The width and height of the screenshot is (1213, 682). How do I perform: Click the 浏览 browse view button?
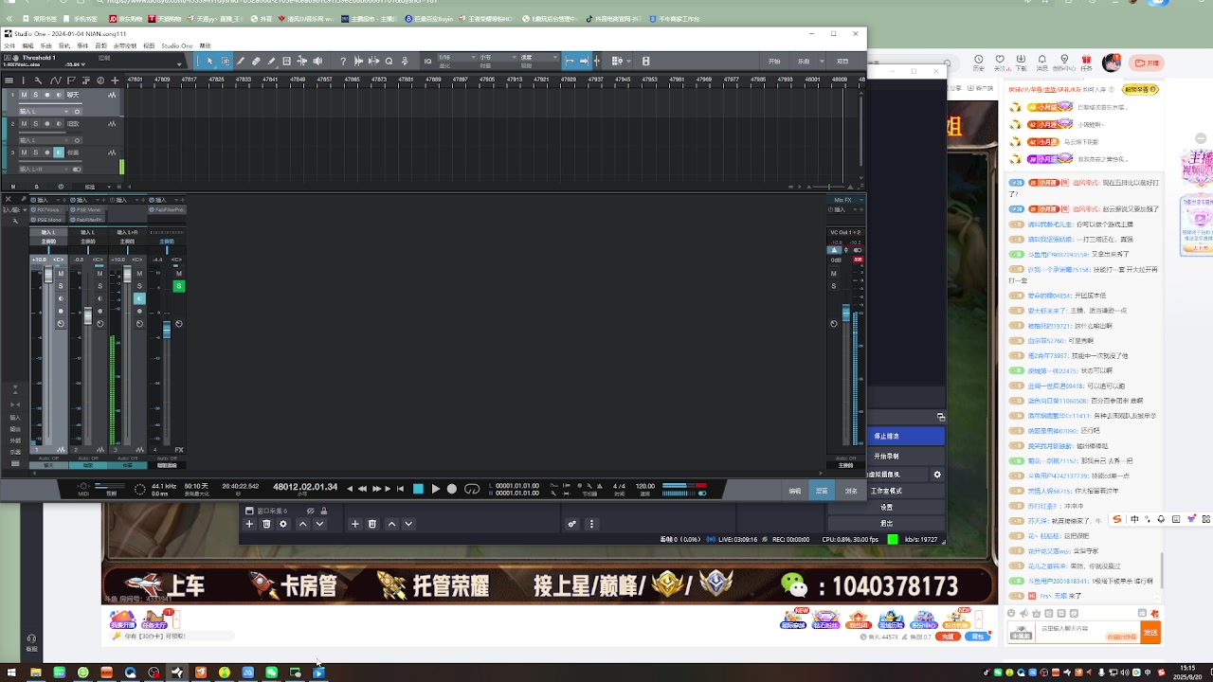tap(851, 491)
